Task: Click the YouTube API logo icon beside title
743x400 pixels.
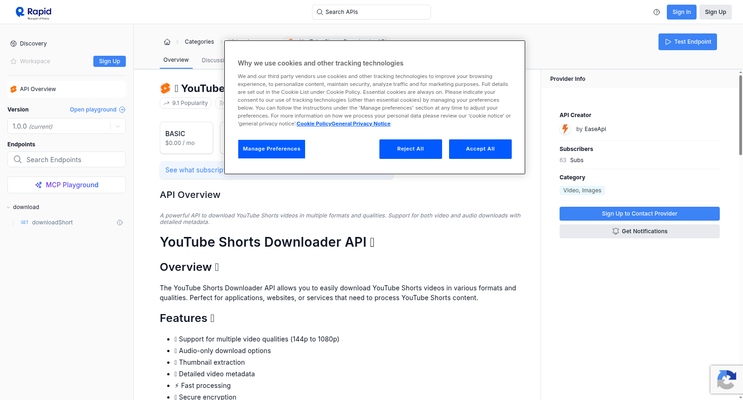Action: (165, 88)
